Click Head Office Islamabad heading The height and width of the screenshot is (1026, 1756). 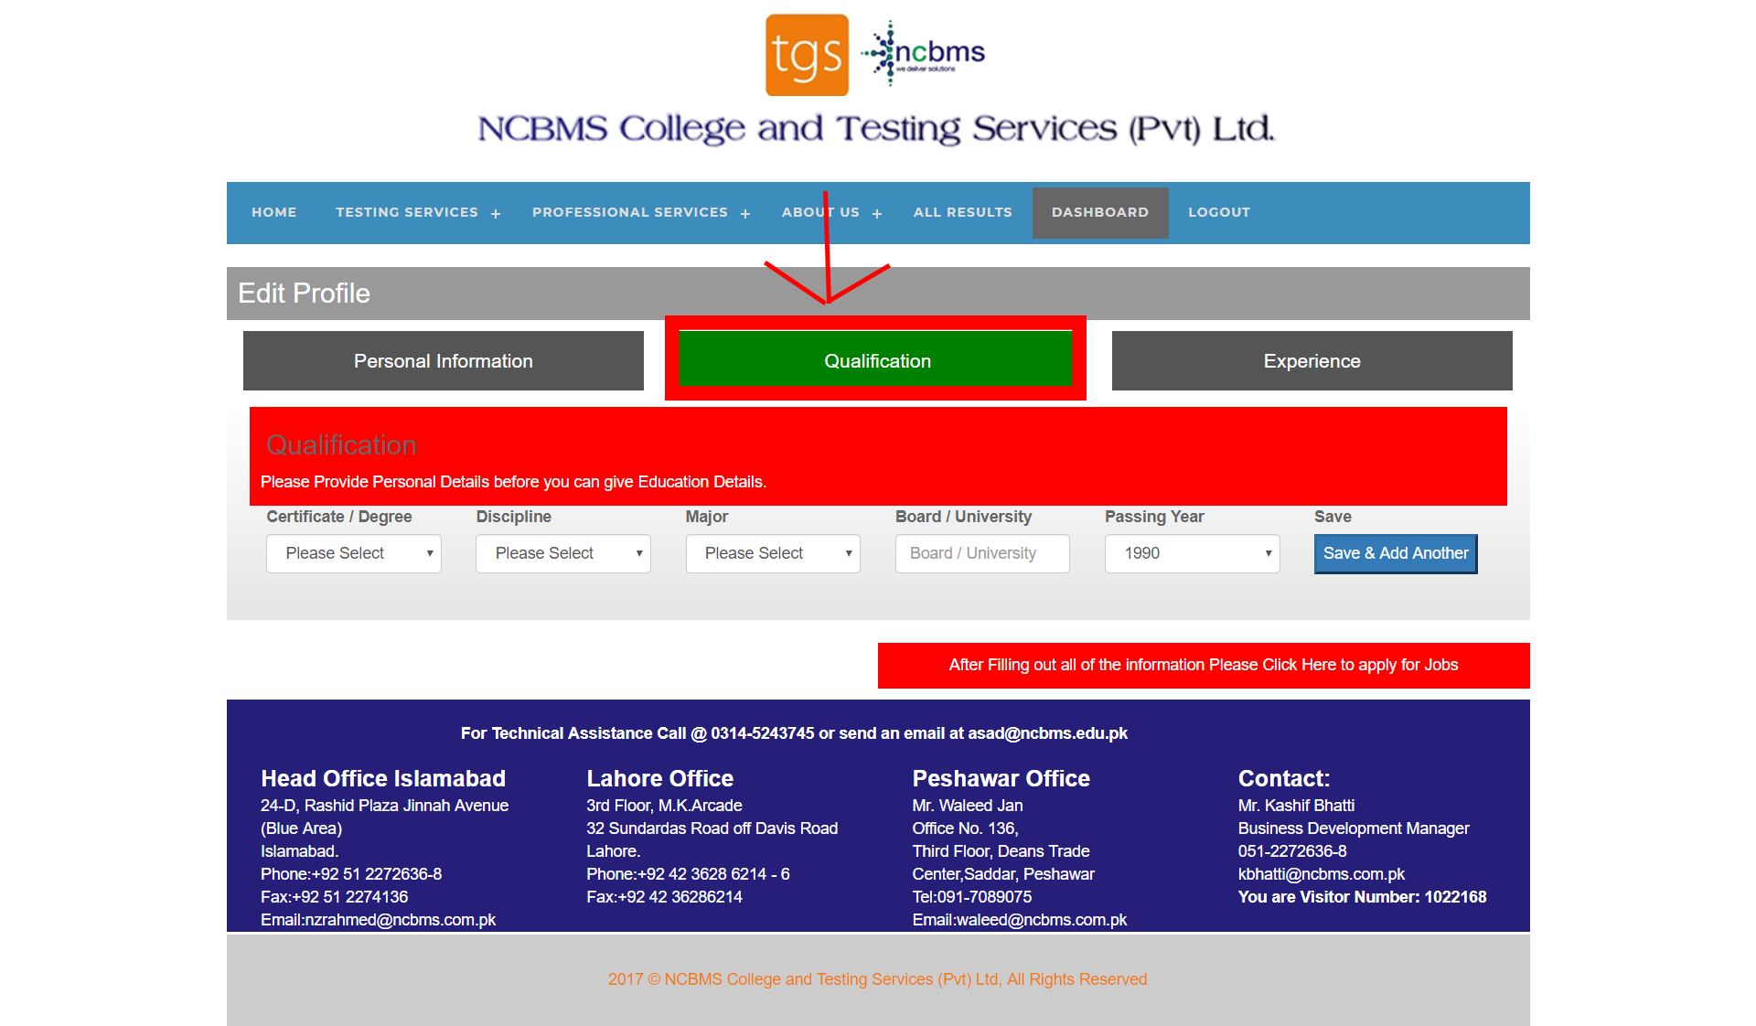click(383, 778)
